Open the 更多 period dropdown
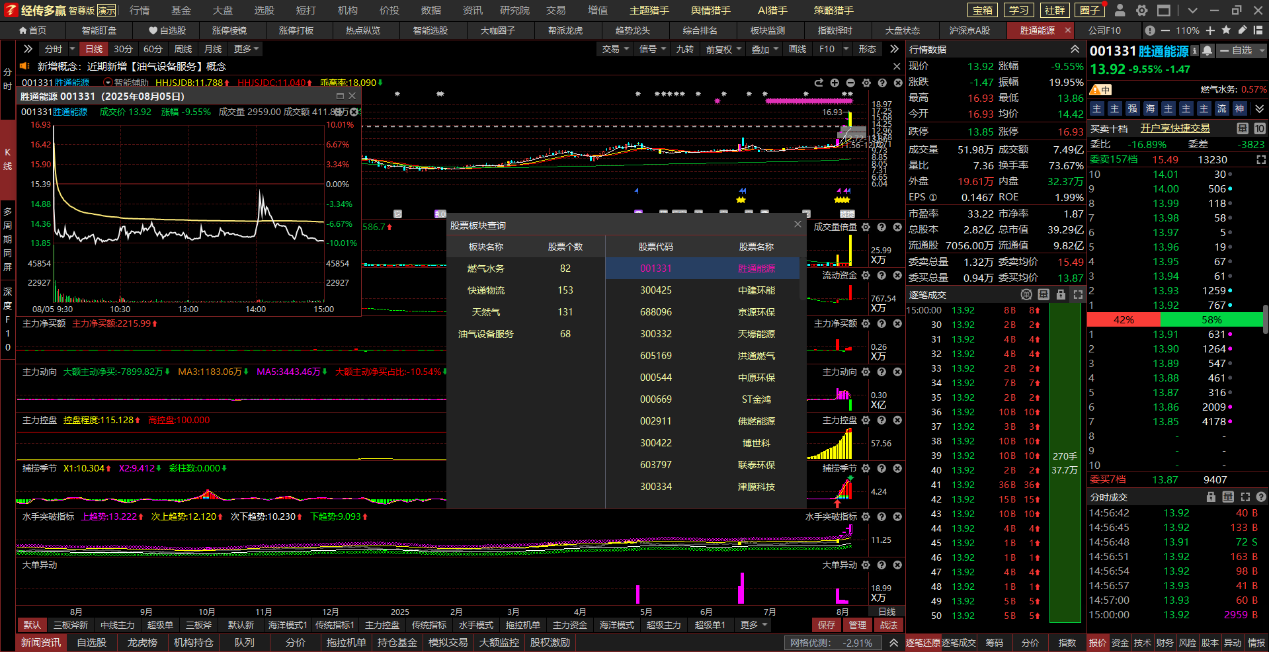 (x=246, y=49)
